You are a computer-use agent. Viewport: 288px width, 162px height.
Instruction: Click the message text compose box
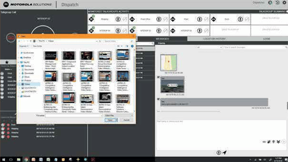[x=221, y=134]
